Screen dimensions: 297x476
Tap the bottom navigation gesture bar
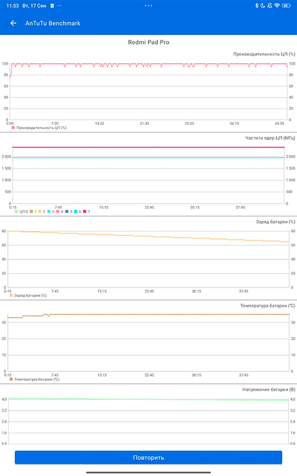tap(148, 472)
